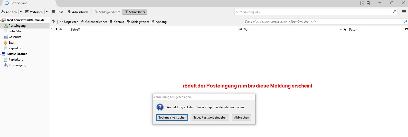Toggle the Ungelesen unread filter
The height and width of the screenshot is (137, 408).
click(x=69, y=22)
